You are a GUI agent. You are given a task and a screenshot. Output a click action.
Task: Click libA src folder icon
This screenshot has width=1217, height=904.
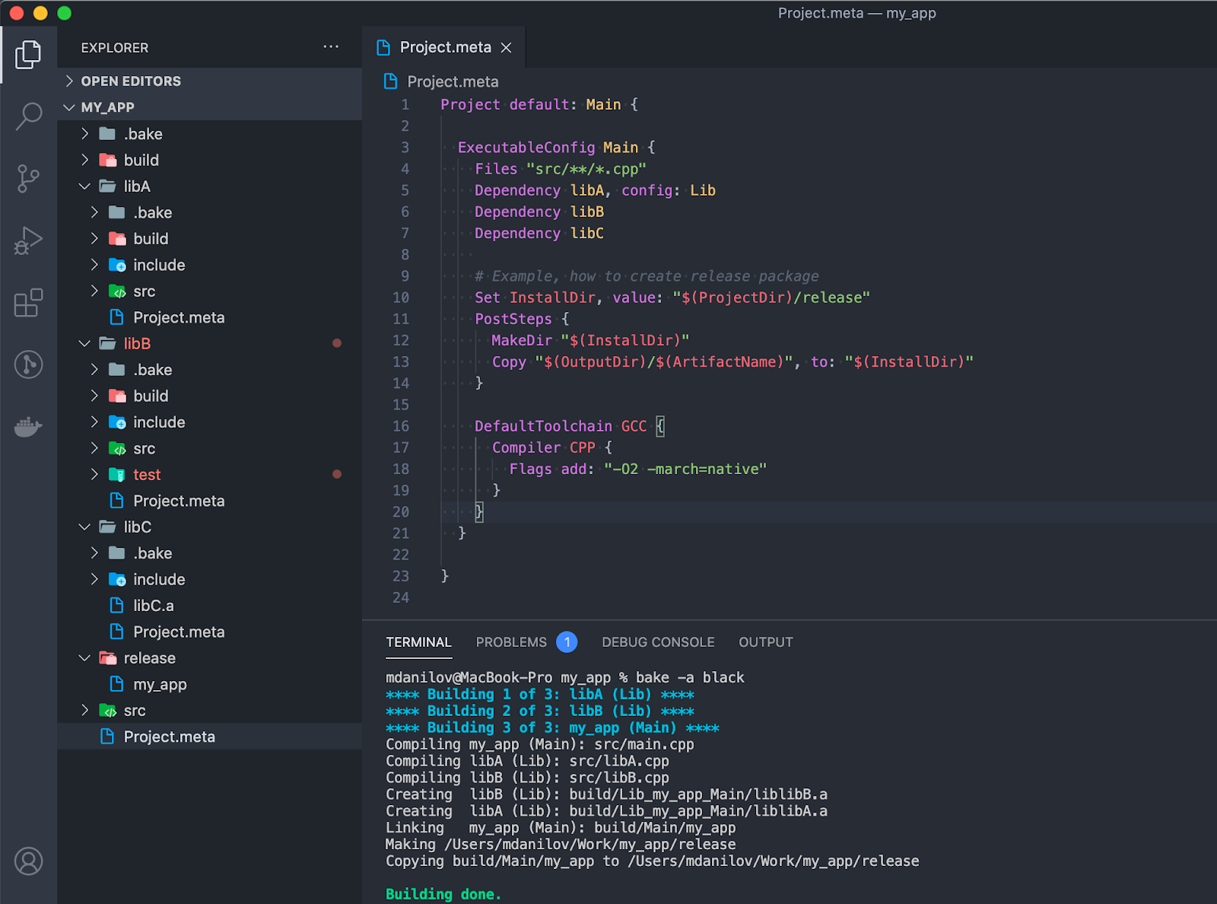(x=117, y=291)
